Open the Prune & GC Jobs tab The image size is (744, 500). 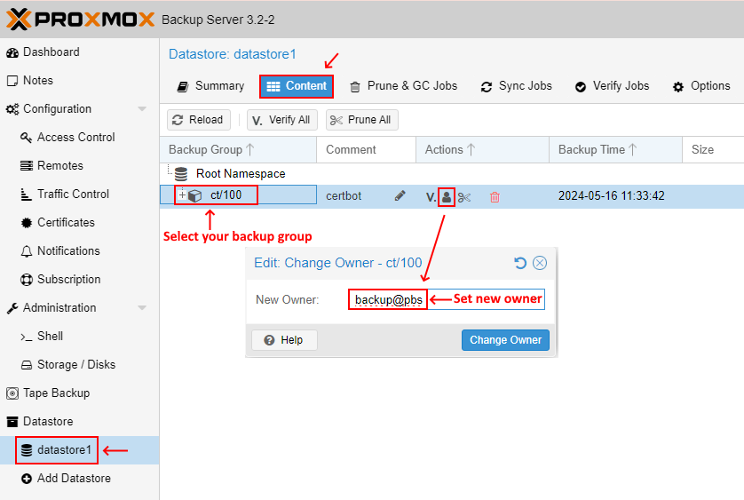(403, 86)
